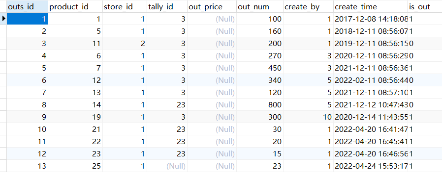
Task: Click the product_id column header
Action: (x=75, y=7)
